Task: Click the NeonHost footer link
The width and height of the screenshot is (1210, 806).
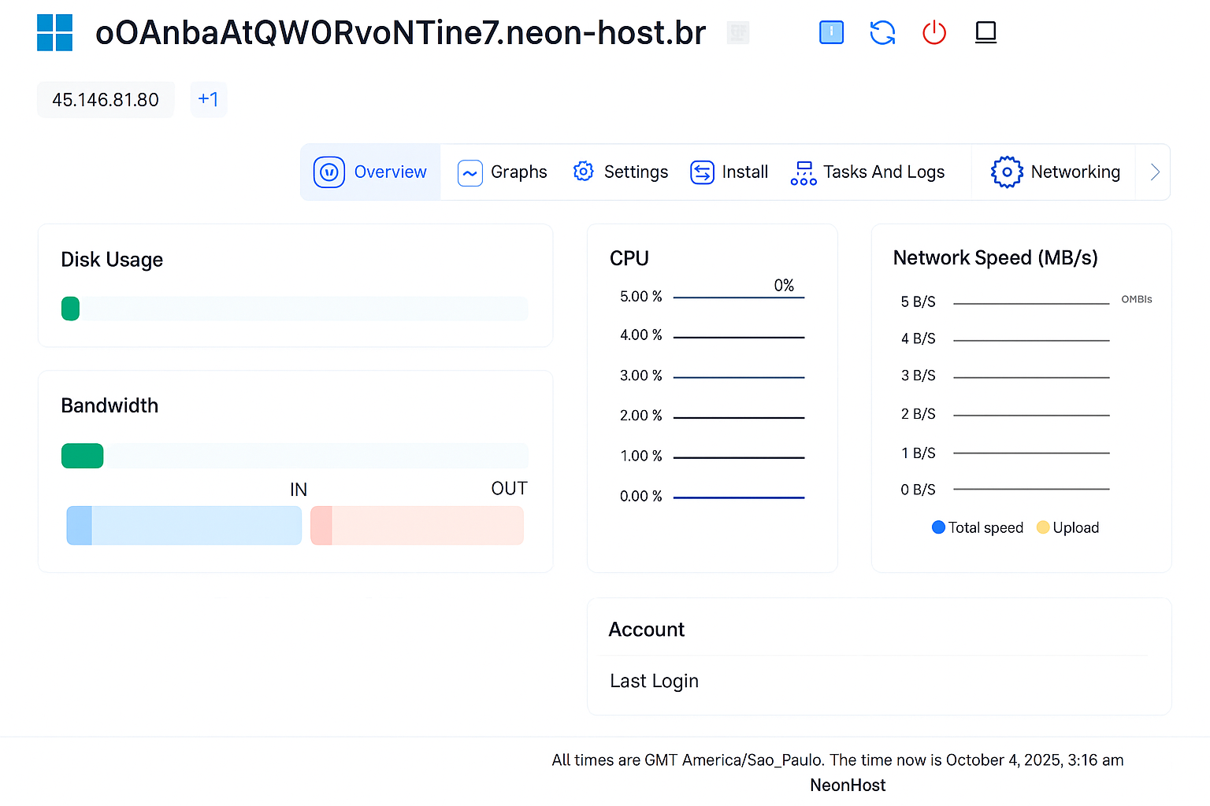Action: (848, 785)
